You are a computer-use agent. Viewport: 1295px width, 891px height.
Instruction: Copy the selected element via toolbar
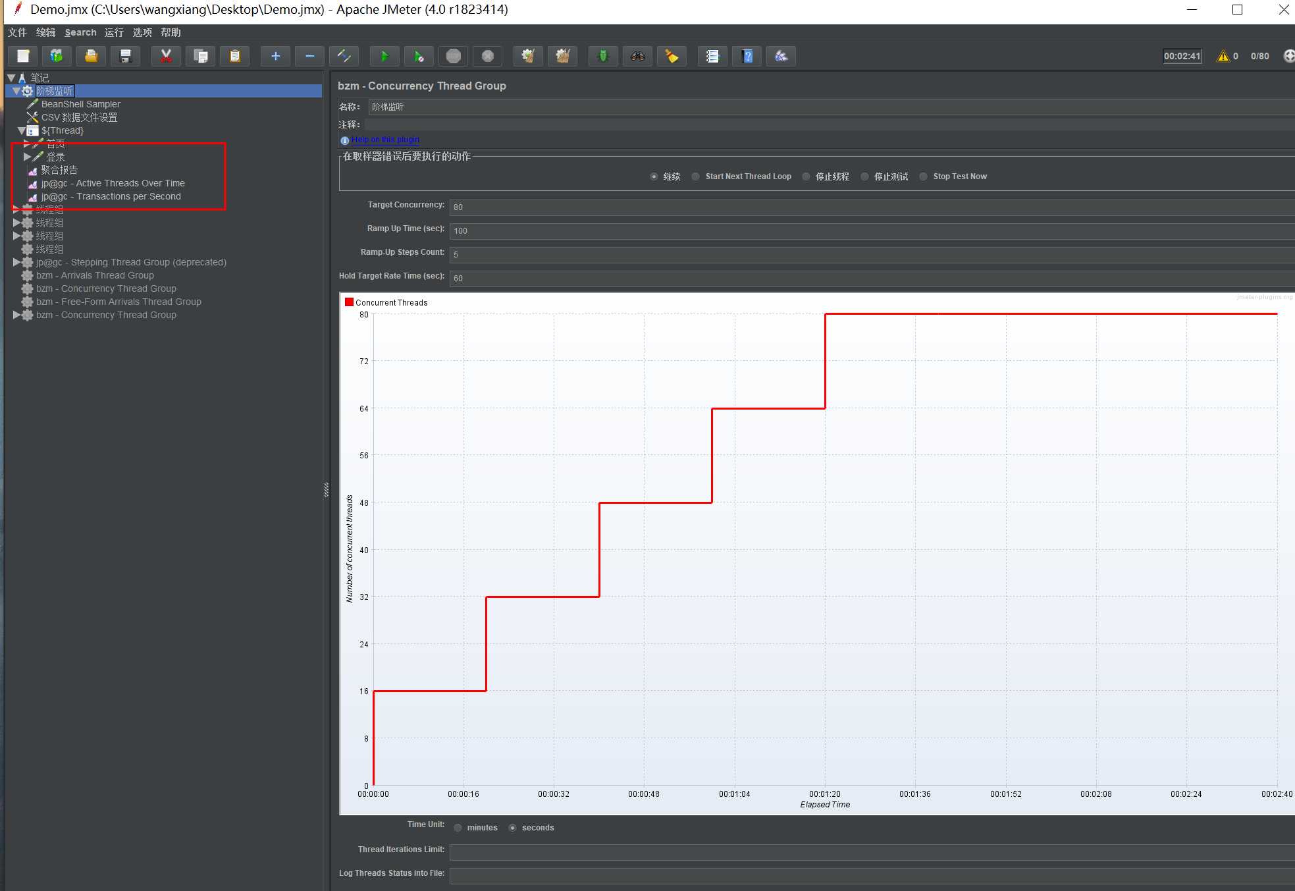coord(200,56)
